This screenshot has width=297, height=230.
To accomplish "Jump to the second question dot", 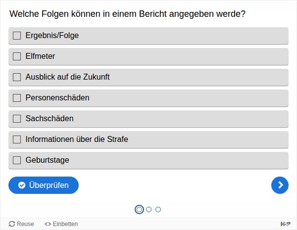I will (x=148, y=209).
